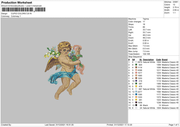Viewport: 180px width, 127px height.
Task: Click the Stop Sequence heading
Action: click(135, 57)
